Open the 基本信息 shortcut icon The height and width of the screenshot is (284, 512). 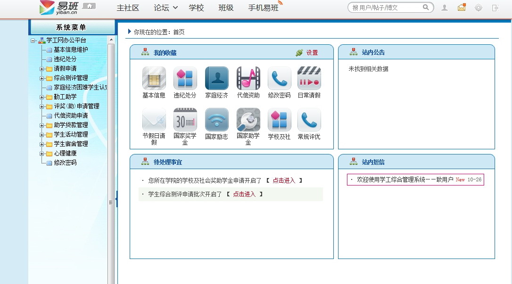[154, 78]
